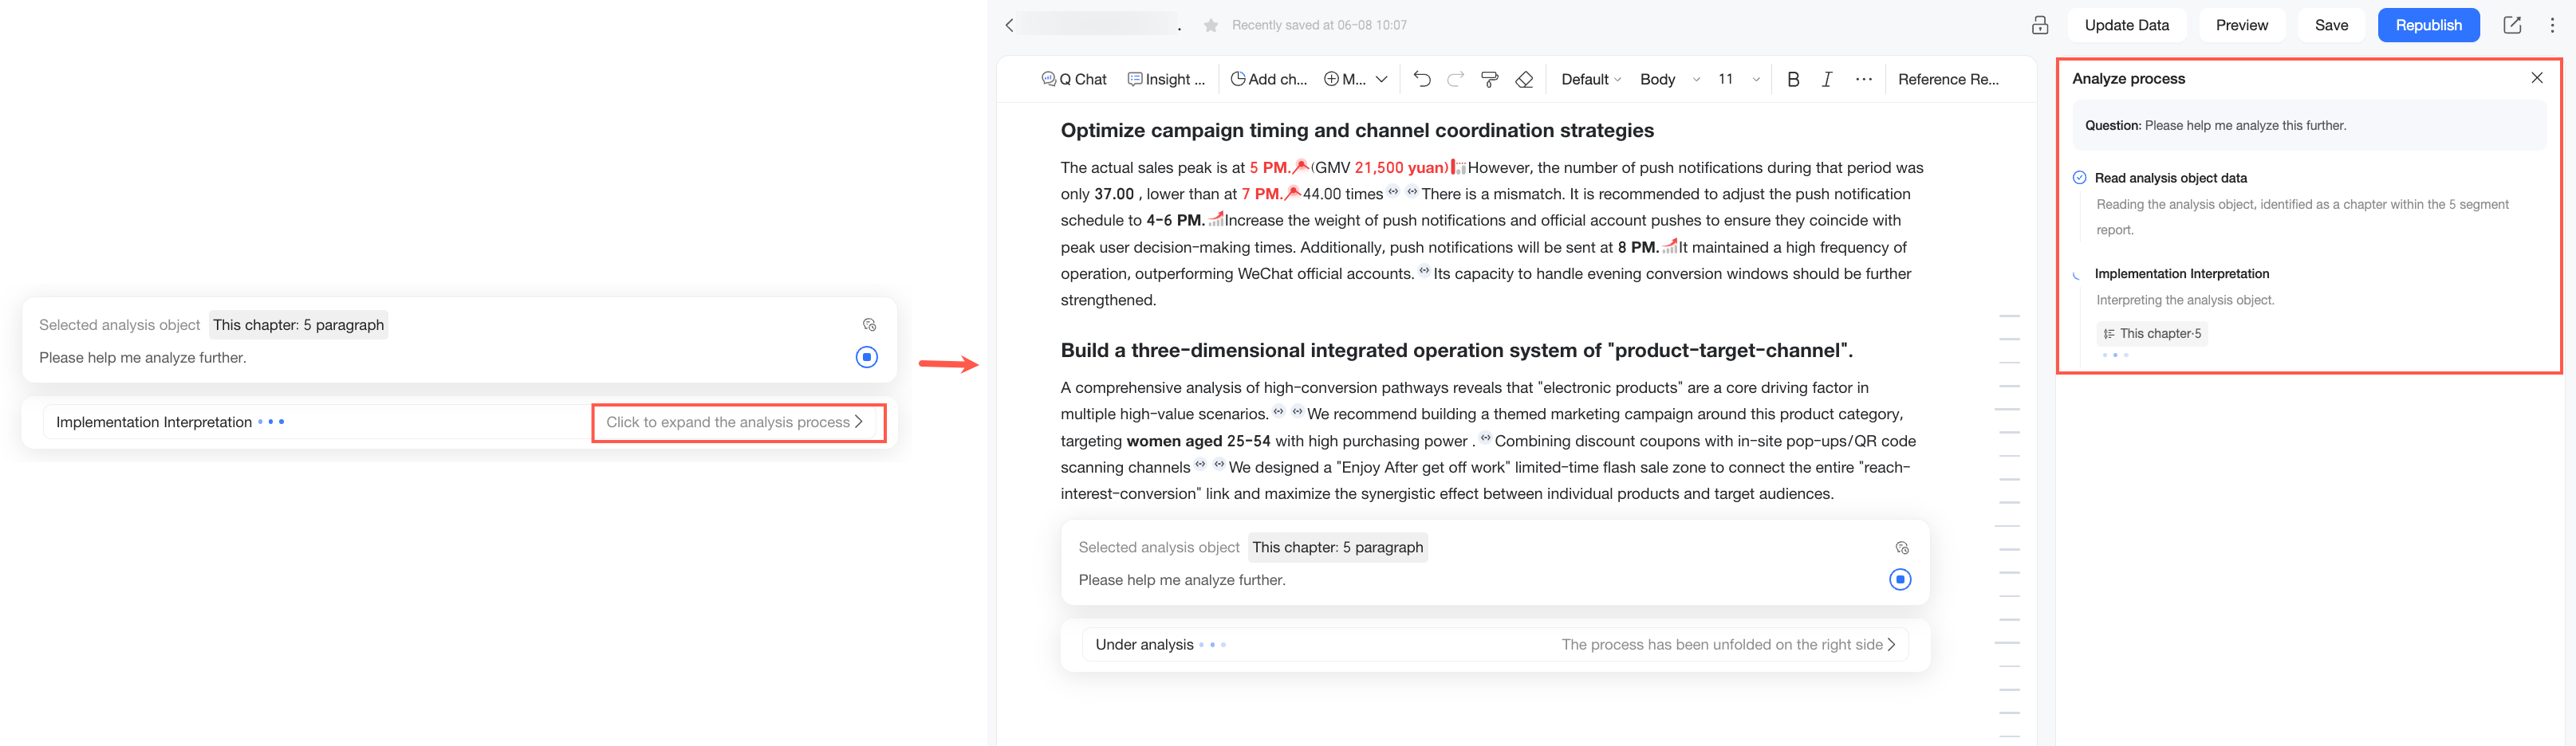This screenshot has height=746, width=2576.
Task: Click the 'Please help me analyze further.' field in editor
Action: click(x=1182, y=580)
